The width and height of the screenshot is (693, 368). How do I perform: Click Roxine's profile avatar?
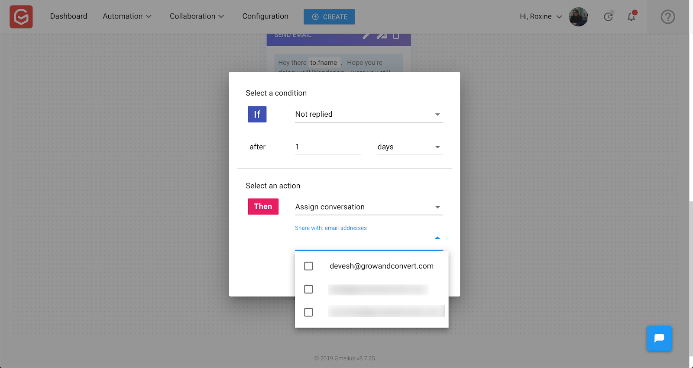tap(578, 17)
